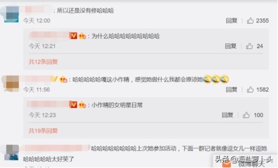This screenshot has width=278, height=168.
Task: Open blurred username of the 12:23 reply
Action: 48,104
